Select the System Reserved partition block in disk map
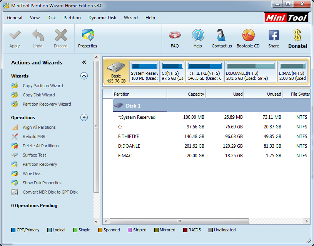314x246 pixels. click(144, 72)
